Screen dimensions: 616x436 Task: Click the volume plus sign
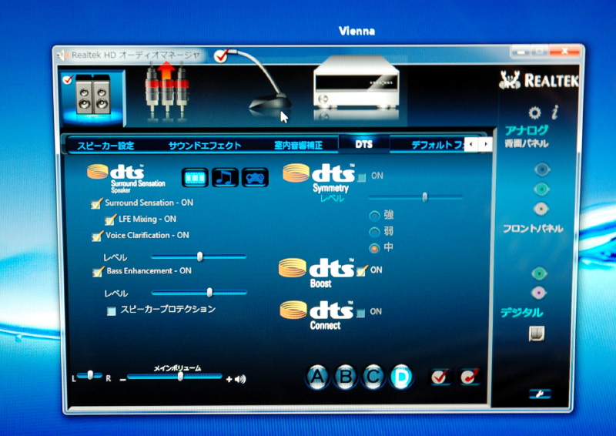pyautogui.click(x=229, y=380)
